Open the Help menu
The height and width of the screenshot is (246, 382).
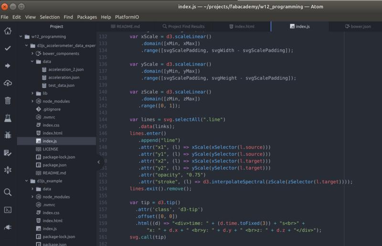(x=106, y=17)
